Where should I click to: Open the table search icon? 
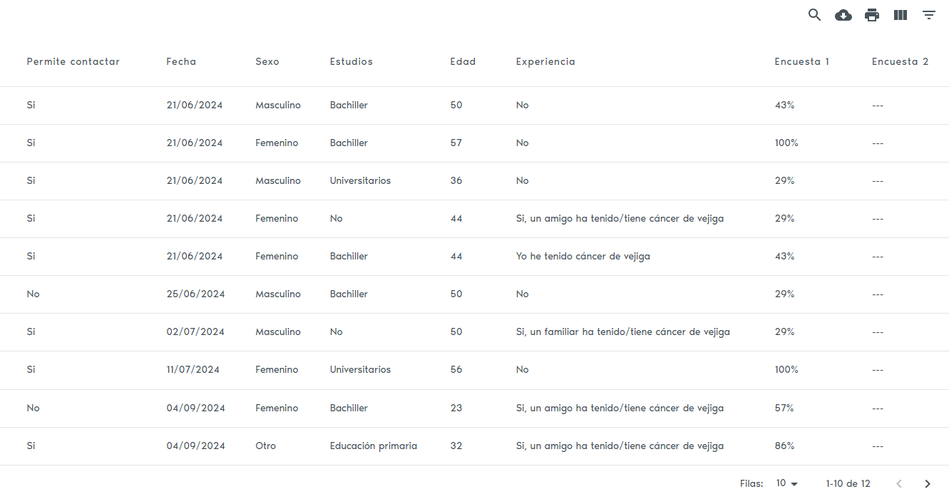pyautogui.click(x=814, y=15)
